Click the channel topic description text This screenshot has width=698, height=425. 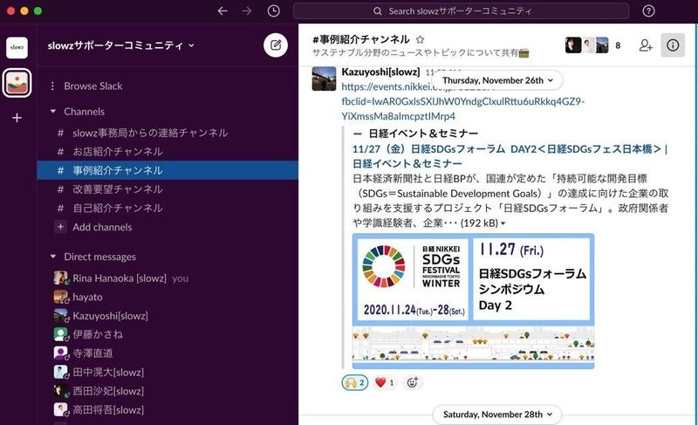(x=421, y=53)
